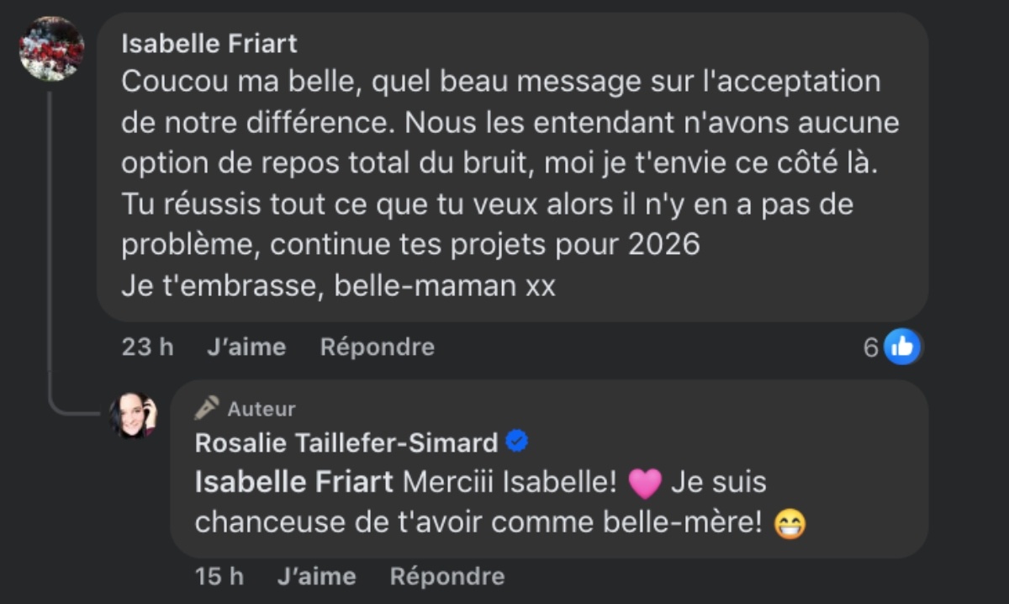1009x604 pixels.
Task: Click the 15 h timestamp
Action: click(219, 576)
